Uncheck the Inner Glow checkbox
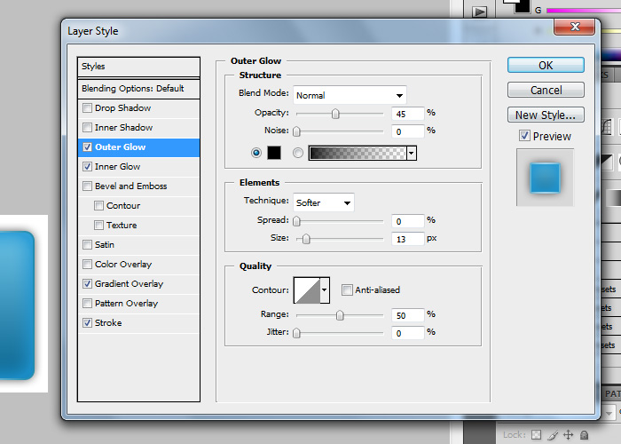 pos(87,167)
